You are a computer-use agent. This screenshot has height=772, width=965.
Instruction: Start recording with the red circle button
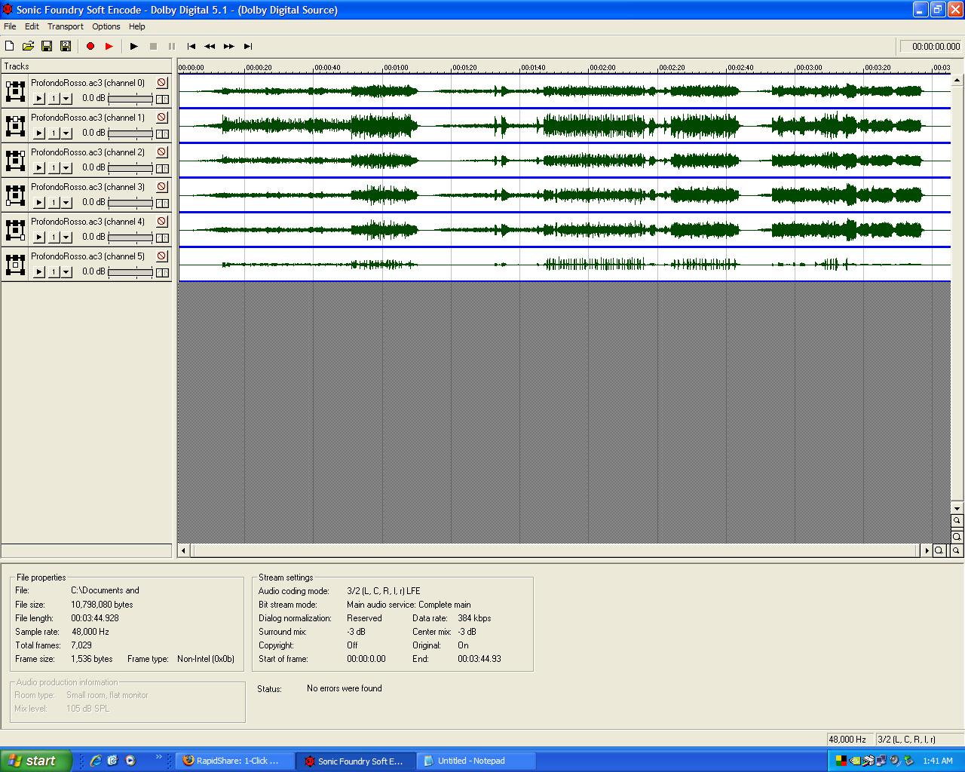pos(90,46)
